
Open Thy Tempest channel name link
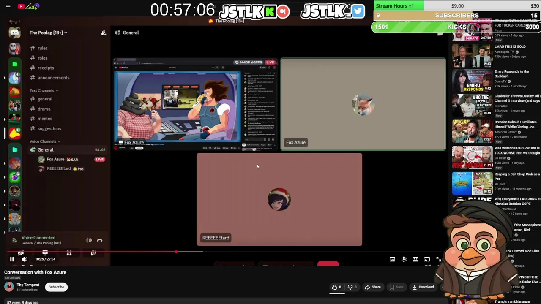click(x=28, y=285)
